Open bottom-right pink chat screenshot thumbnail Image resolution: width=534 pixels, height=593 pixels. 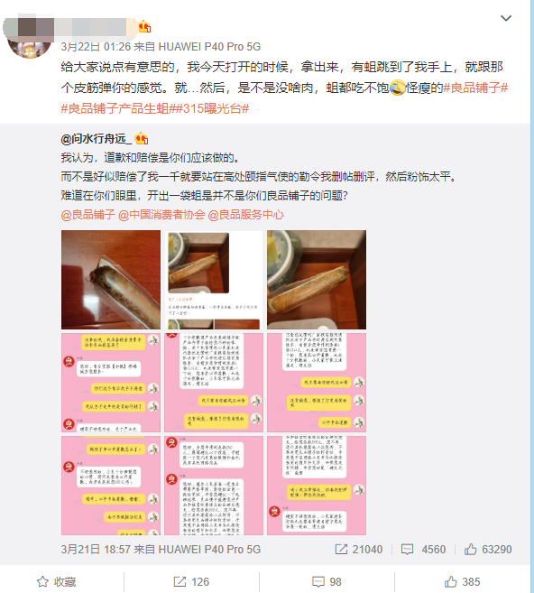(317, 486)
